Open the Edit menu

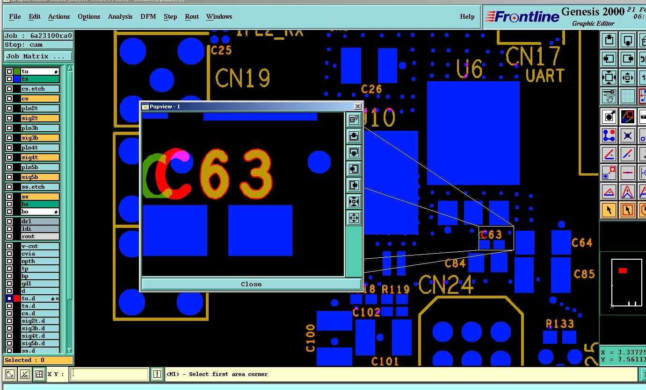[35, 16]
